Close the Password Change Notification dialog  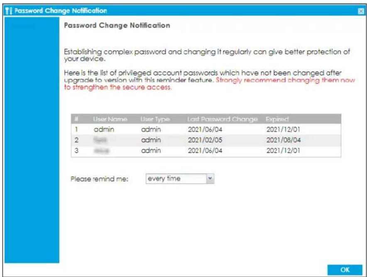point(361,11)
